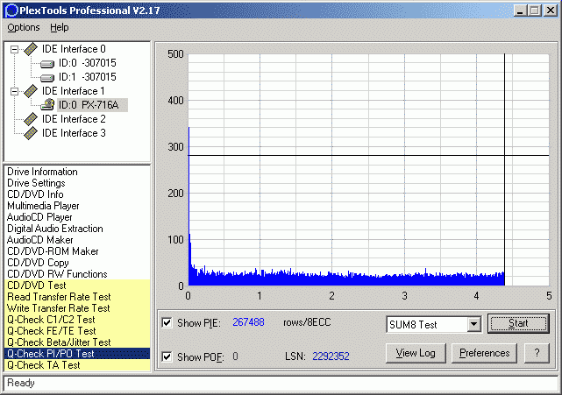Viewport: 562px width, 395px height.
Task: Select Read Transfer Rate Test entry
Action: tap(76, 297)
